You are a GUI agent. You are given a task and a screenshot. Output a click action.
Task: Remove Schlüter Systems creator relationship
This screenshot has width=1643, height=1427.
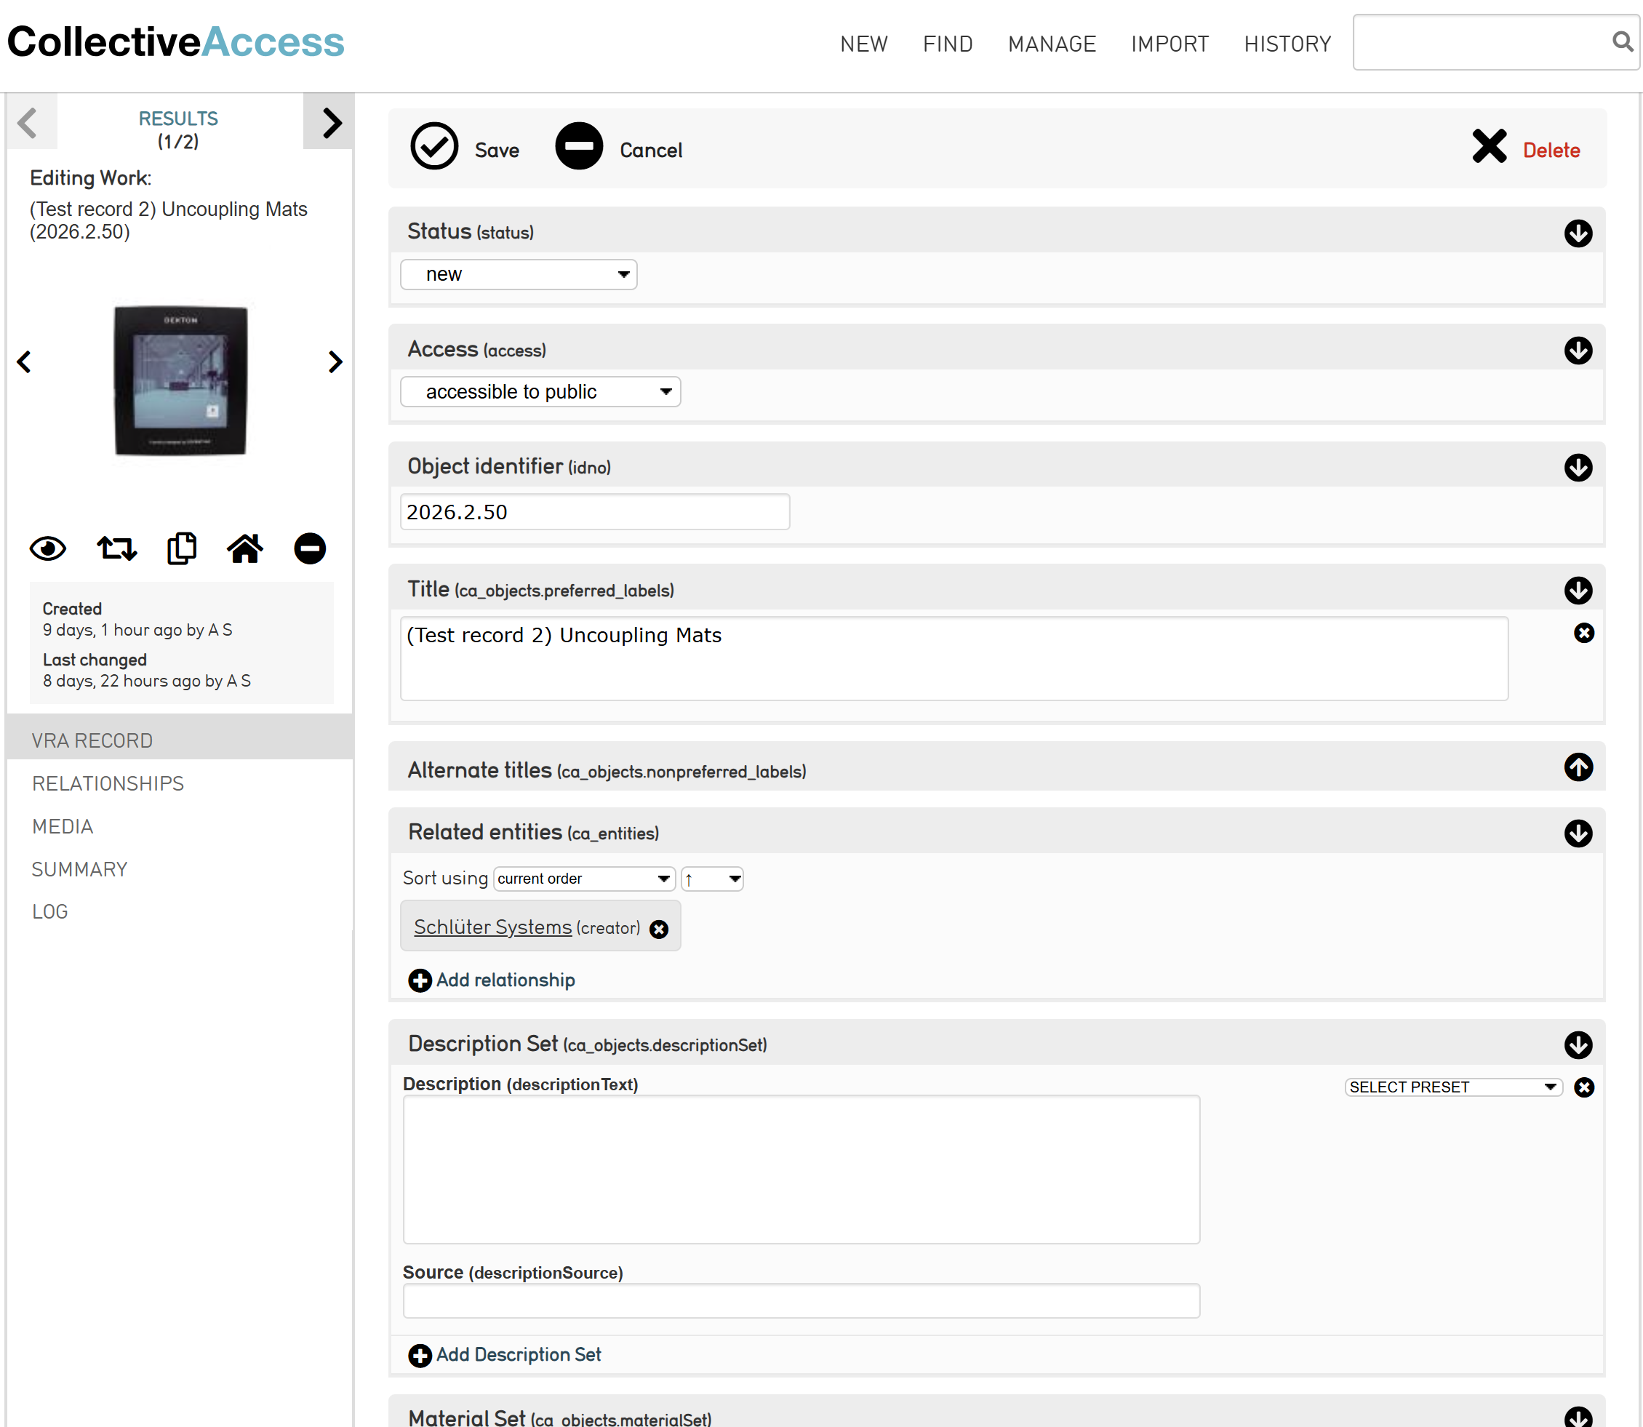(x=659, y=930)
